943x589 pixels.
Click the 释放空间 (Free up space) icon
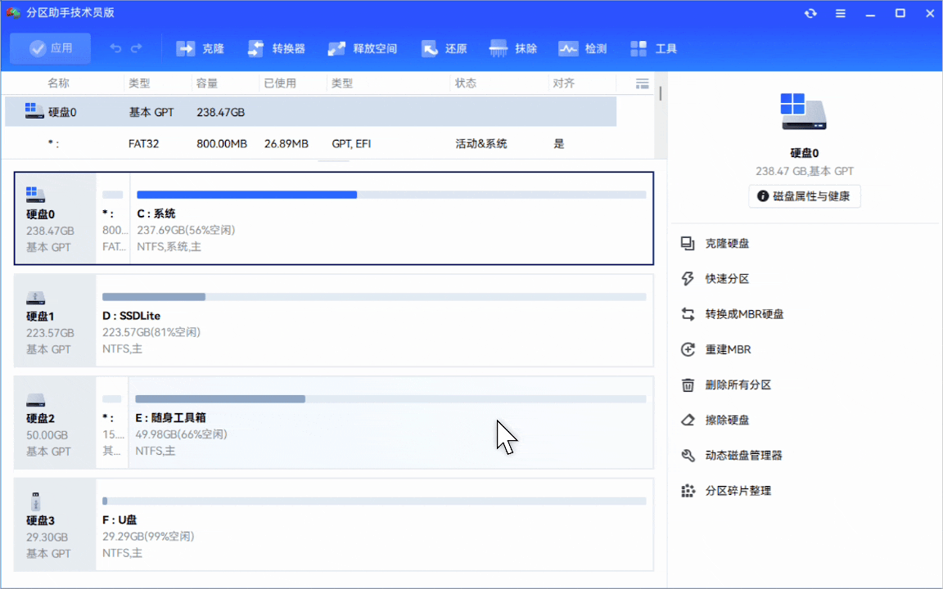(x=363, y=48)
